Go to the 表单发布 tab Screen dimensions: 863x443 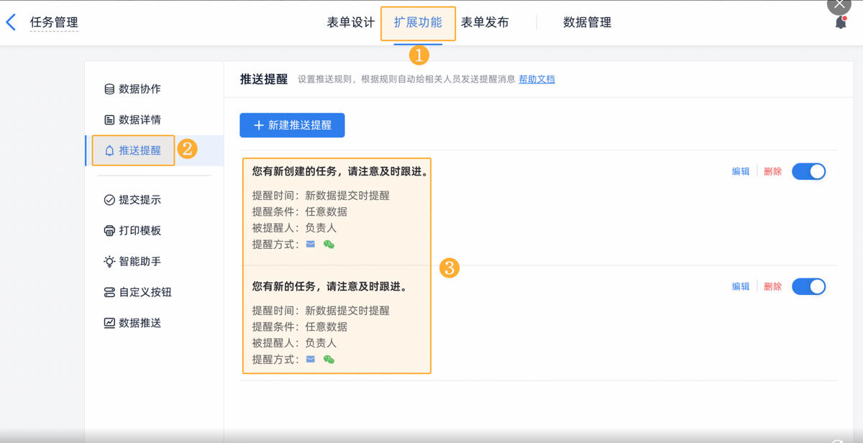click(x=485, y=22)
